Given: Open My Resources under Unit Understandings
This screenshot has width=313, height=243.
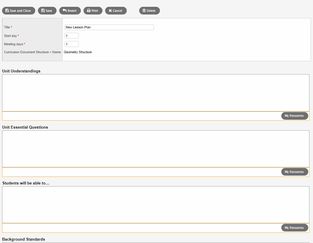Looking at the screenshot, I should 294,116.
